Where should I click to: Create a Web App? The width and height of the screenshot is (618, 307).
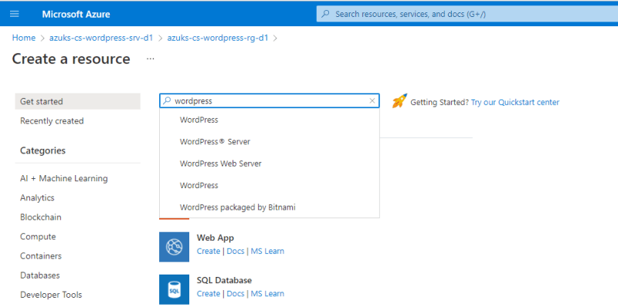(x=208, y=251)
